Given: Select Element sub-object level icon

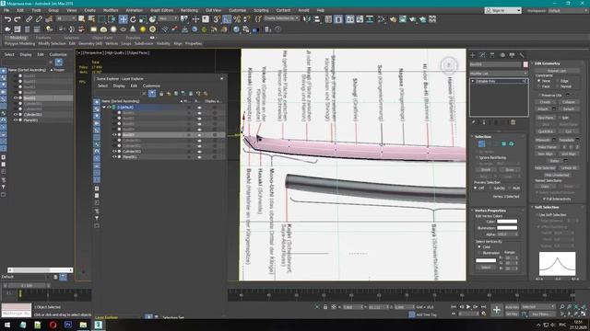Looking at the screenshot, I should pos(511,143).
